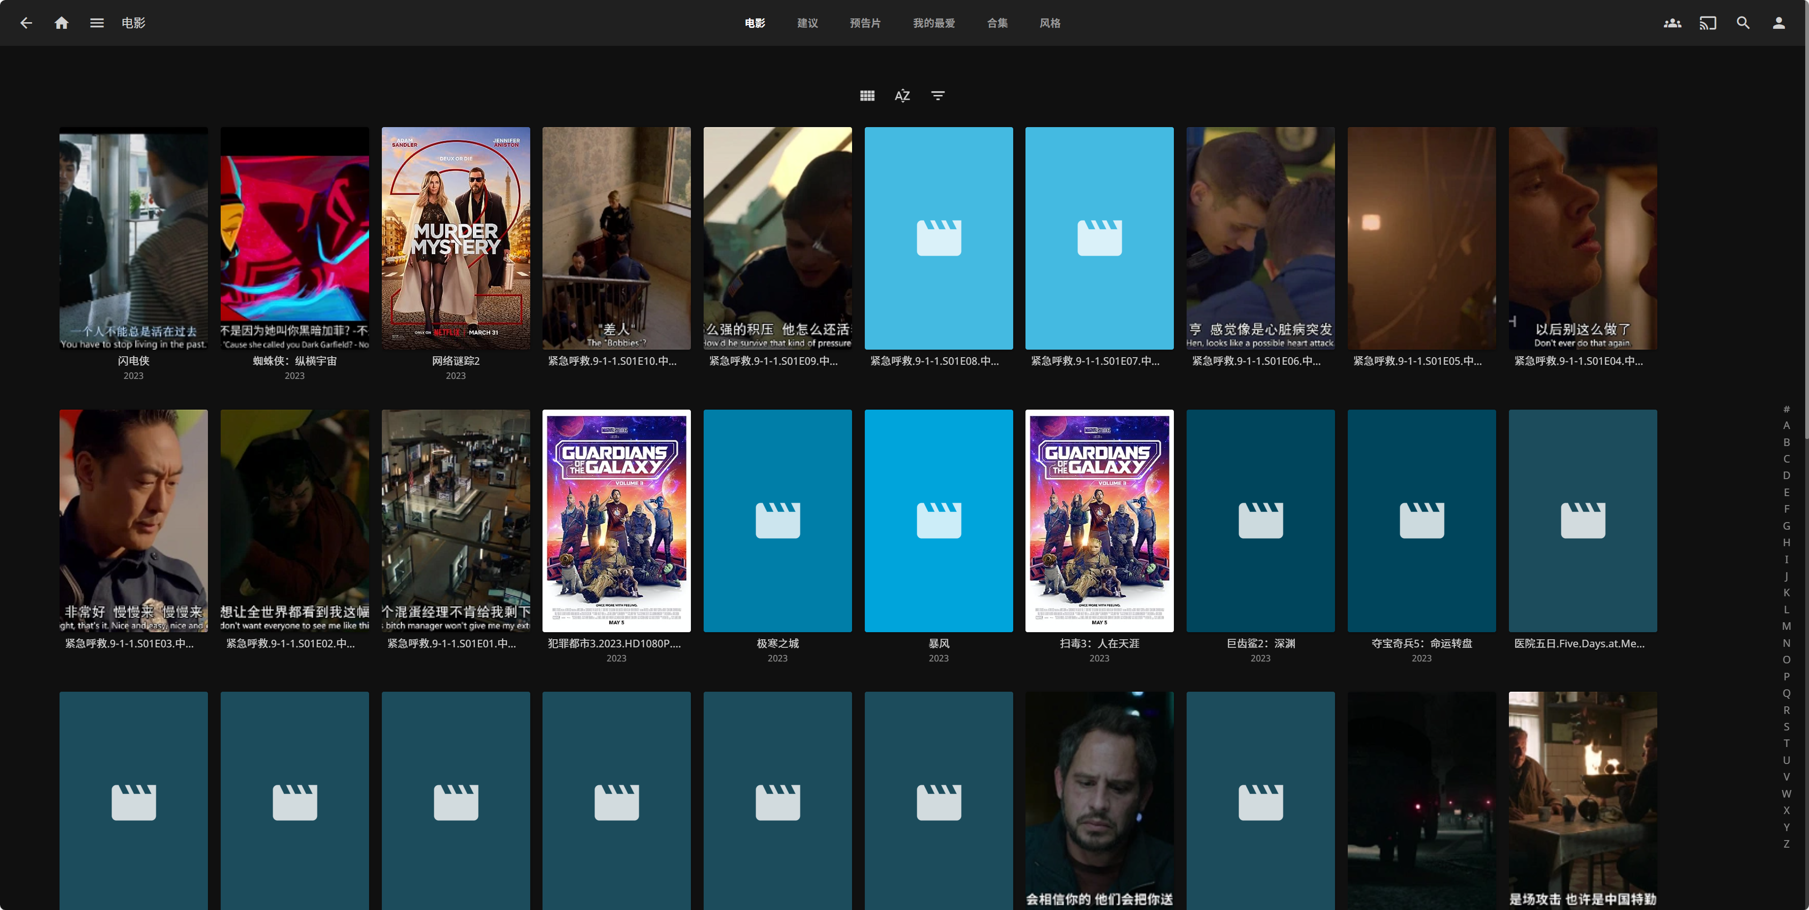Image resolution: width=1809 pixels, height=910 pixels.
Task: Open the 夺宝奇兵5：命运转盘 card
Action: [1422, 521]
